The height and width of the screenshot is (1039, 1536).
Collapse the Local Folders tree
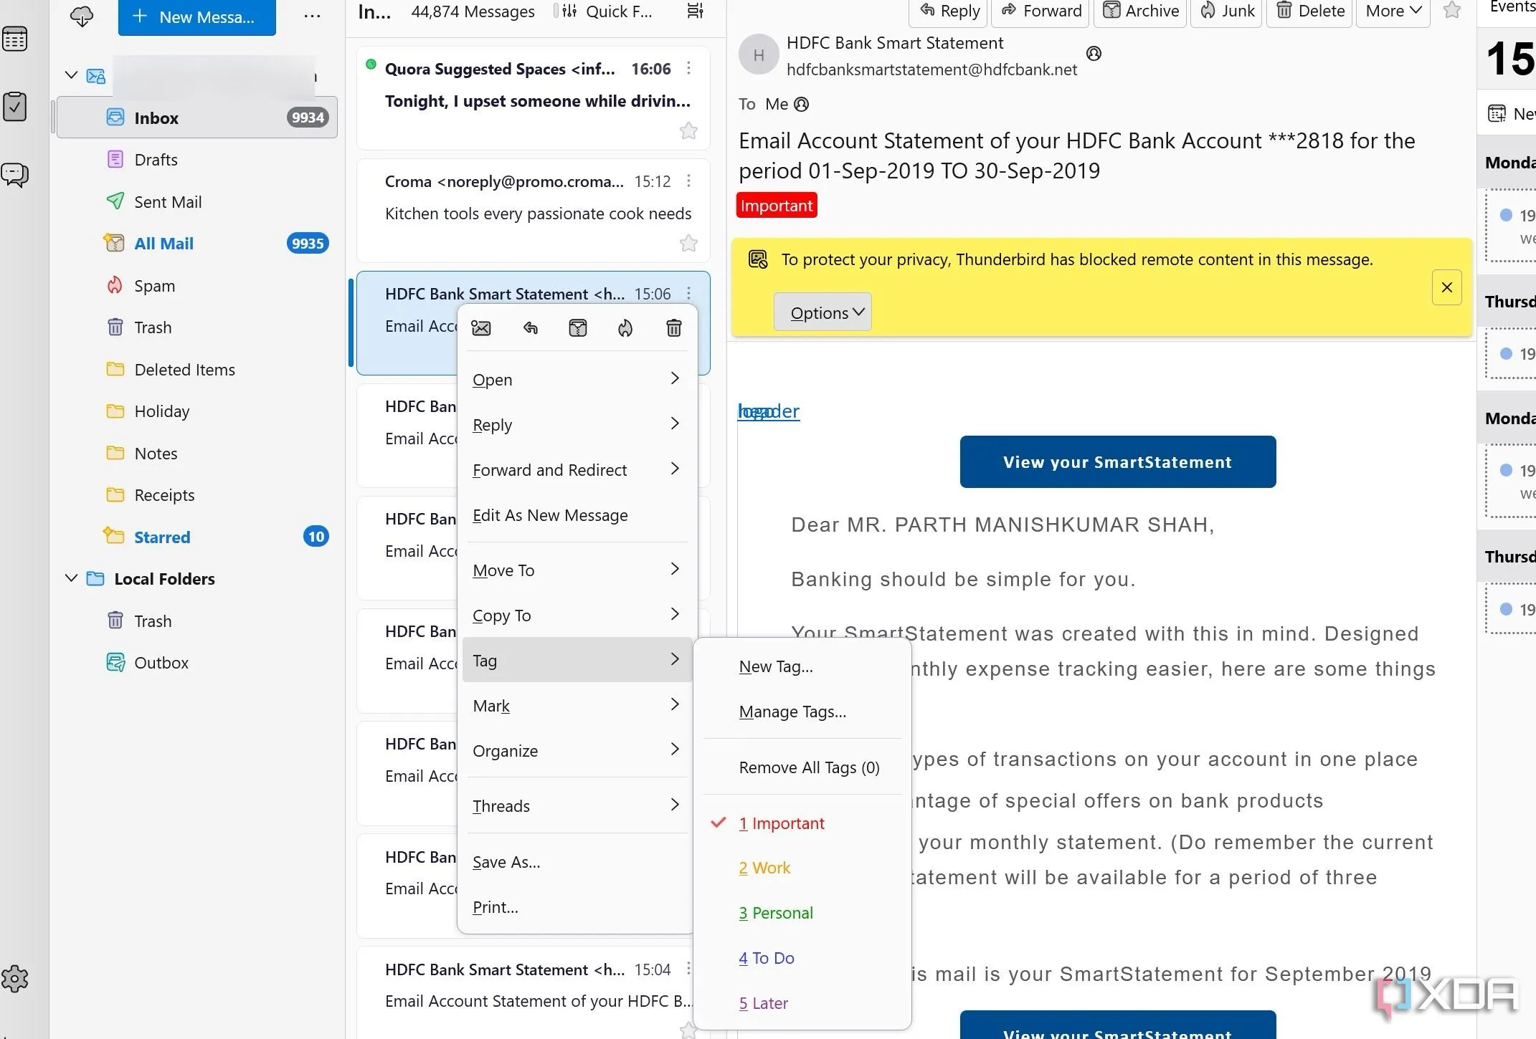(71, 578)
